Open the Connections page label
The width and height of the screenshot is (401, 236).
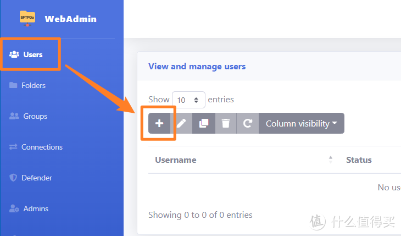point(42,147)
